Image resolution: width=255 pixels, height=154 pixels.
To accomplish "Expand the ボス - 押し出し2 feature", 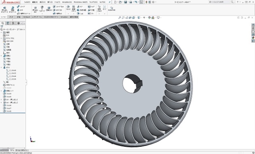I will (x=1, y=103).
